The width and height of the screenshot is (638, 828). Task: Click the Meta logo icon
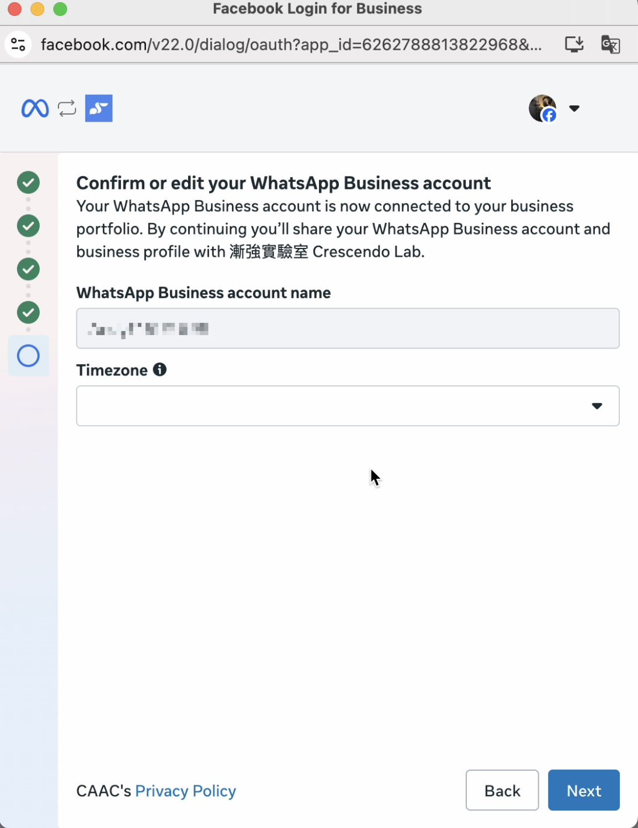(35, 108)
